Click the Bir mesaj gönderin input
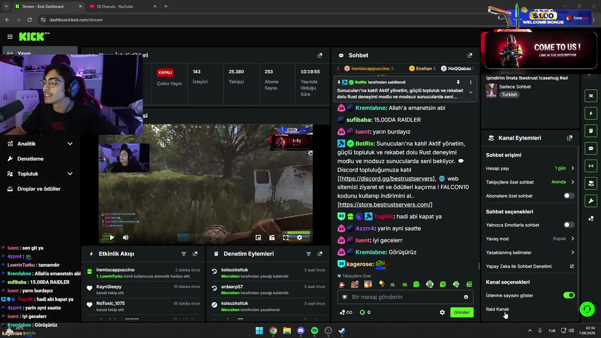601x338 pixels. (405, 297)
